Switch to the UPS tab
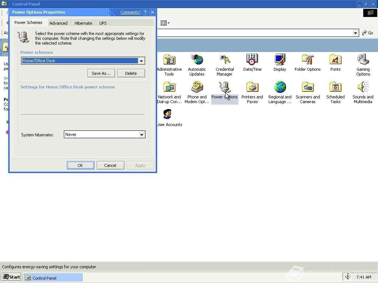Viewport: 378px width, 283px height. click(103, 23)
